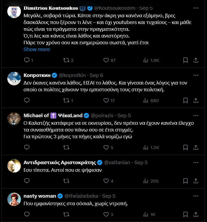Bookmark Αντιδραστικός Αριστοκράτης's reply
Image resolution: width=207 pixels, height=222 pixels.
(x=185, y=181)
